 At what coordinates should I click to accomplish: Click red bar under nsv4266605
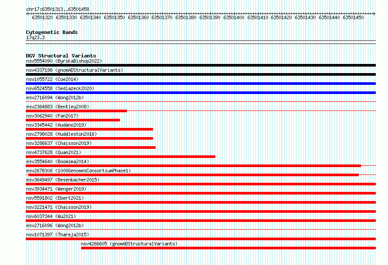(228, 248)
